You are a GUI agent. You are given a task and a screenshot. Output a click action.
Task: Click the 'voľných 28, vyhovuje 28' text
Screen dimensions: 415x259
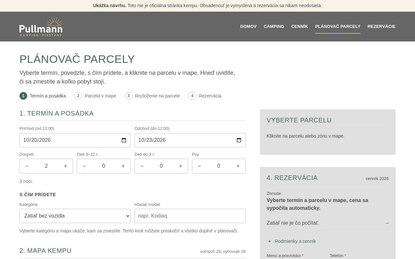click(x=223, y=252)
